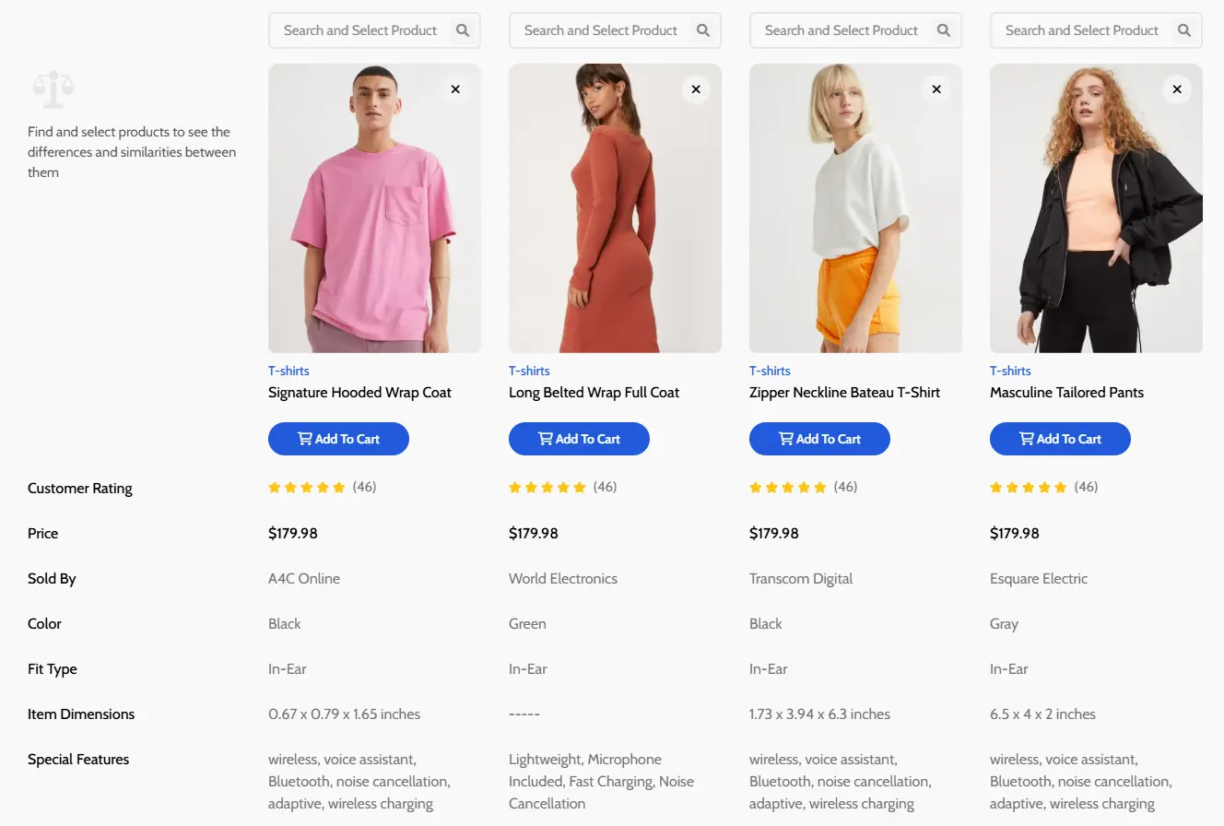Click the star rating under Long Belted Wrap Full Coat
Image resolution: width=1224 pixels, height=826 pixels.
click(x=547, y=488)
